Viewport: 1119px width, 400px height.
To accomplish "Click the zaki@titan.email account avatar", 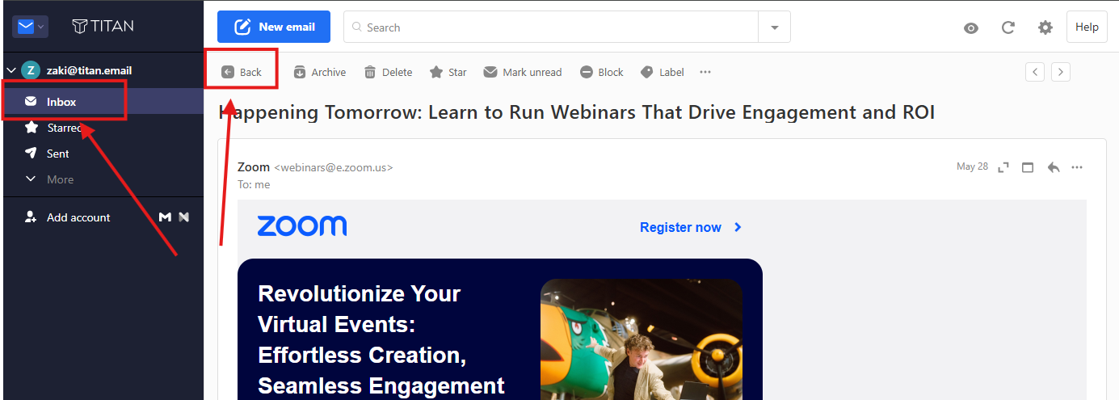I will coord(31,70).
